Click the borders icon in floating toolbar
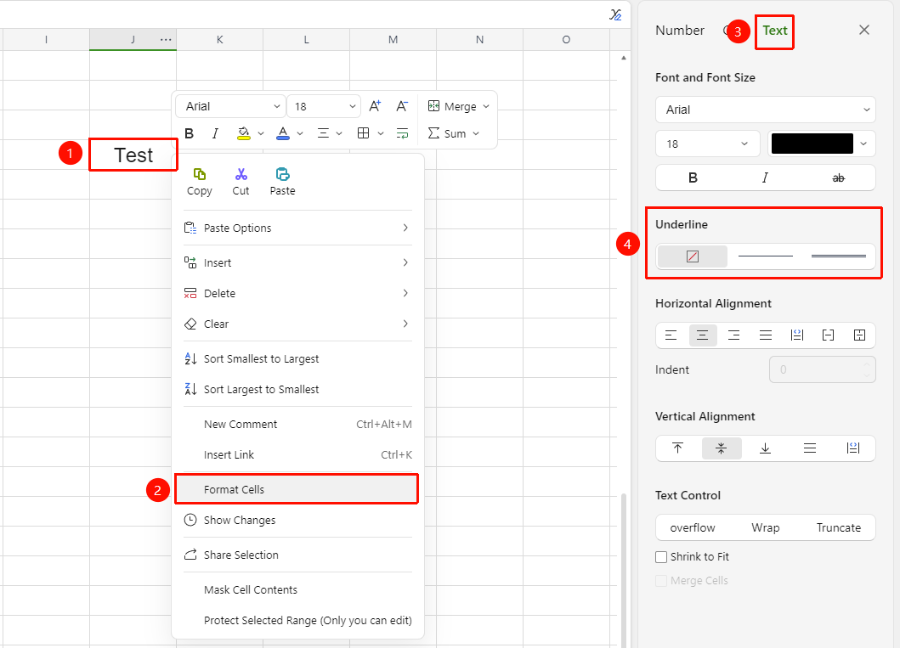This screenshot has width=900, height=648. (364, 133)
